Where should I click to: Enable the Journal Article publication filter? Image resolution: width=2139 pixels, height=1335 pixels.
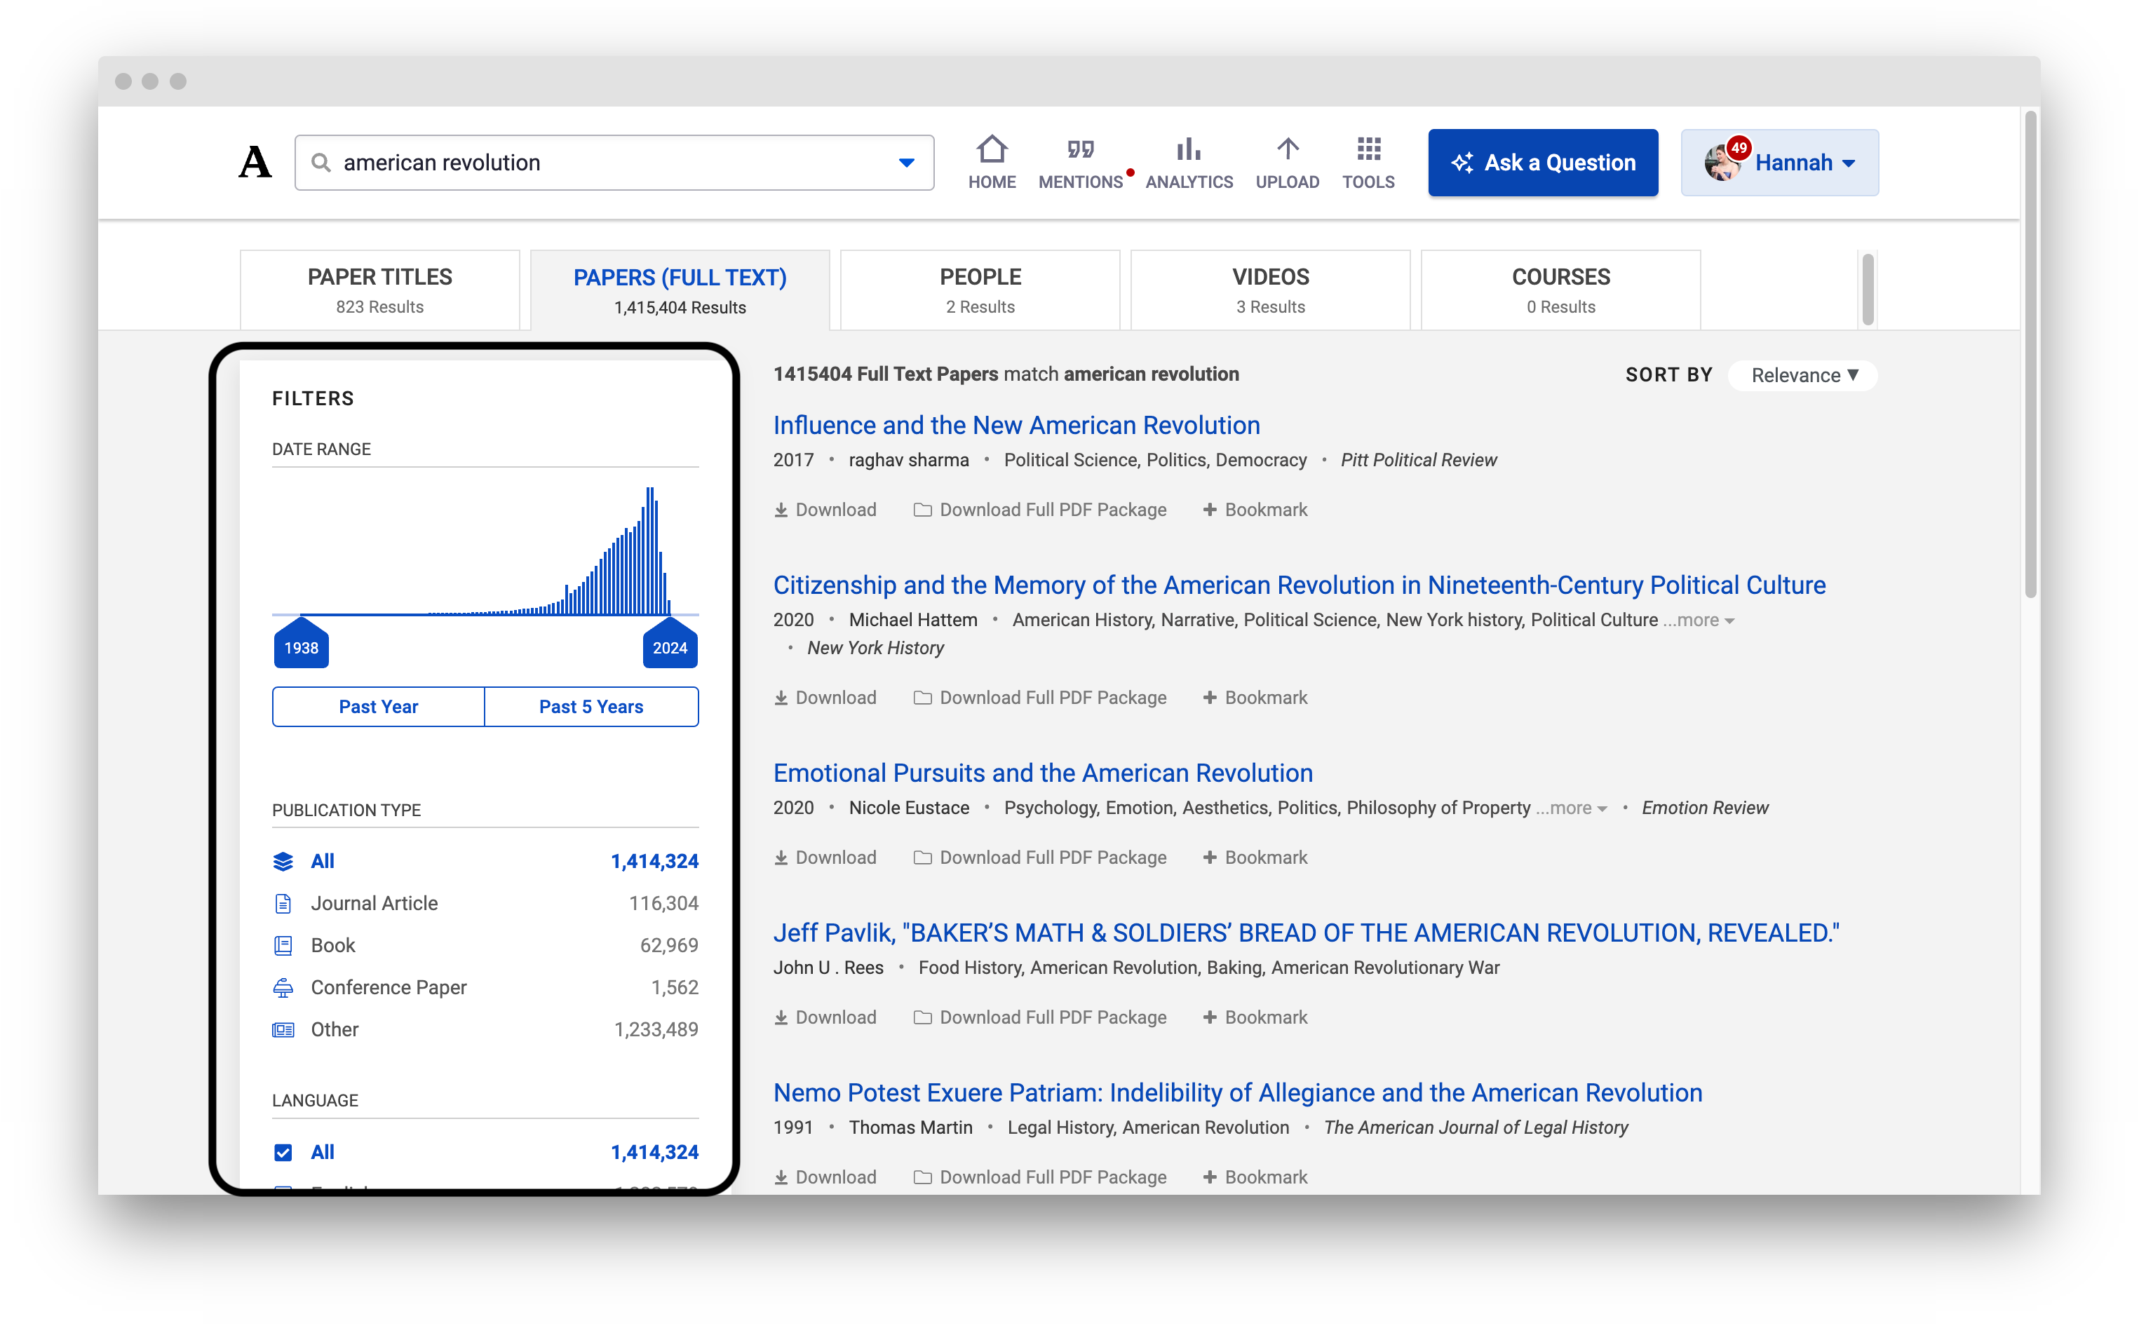[x=374, y=901]
